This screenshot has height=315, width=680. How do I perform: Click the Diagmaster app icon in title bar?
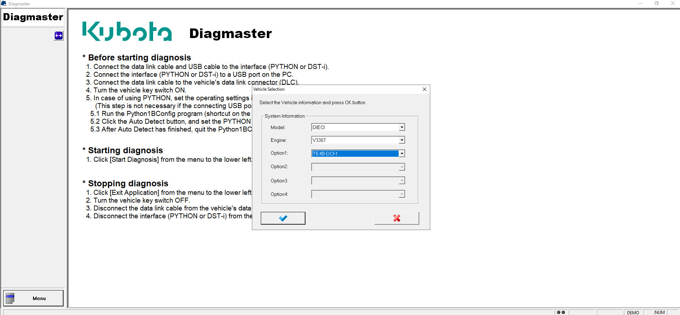point(4,4)
